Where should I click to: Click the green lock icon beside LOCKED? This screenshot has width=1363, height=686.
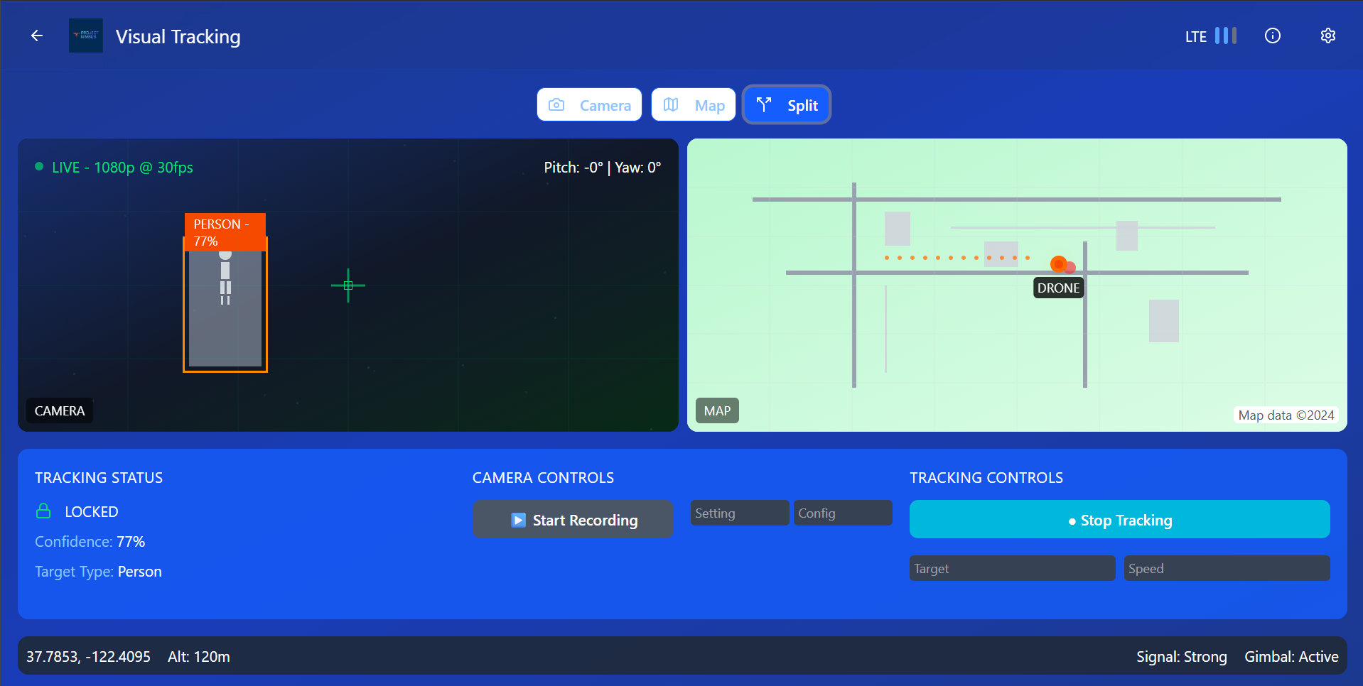pos(43,511)
